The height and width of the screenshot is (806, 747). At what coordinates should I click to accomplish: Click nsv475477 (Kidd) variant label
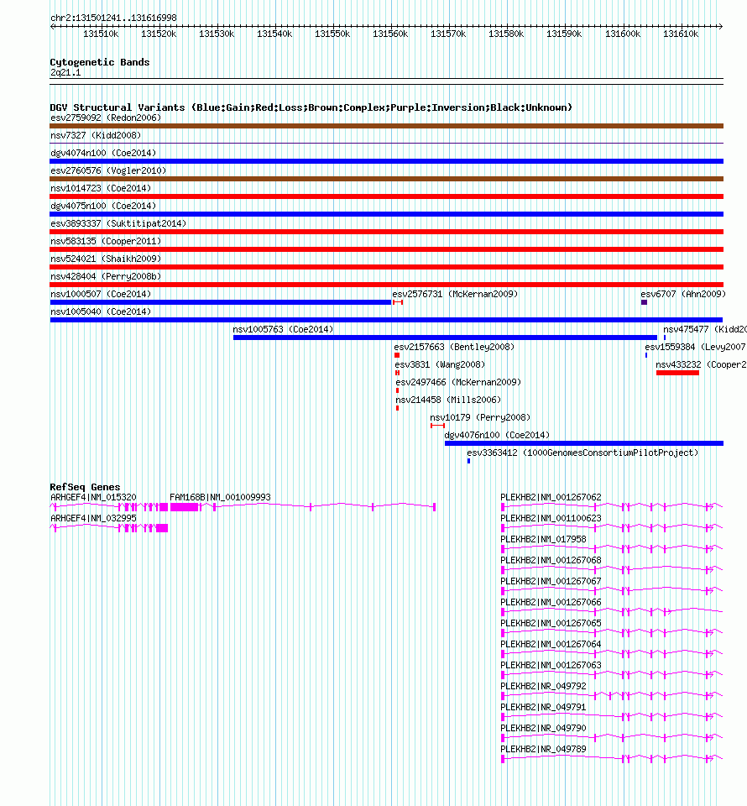coord(705,329)
